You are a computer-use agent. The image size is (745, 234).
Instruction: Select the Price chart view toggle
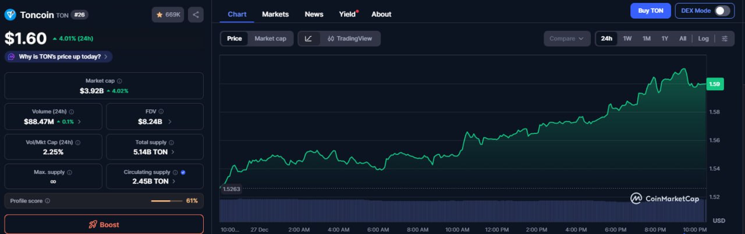click(235, 38)
